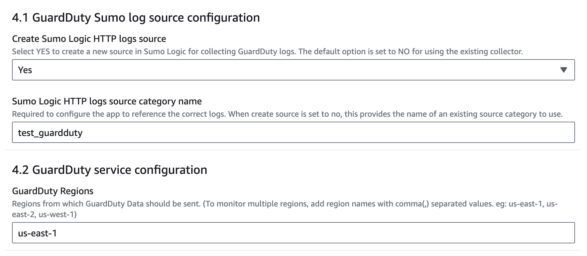The image size is (587, 256).
Task: Click the 'Sumo Logic HTTP logs source category name' label
Action: click(x=107, y=101)
